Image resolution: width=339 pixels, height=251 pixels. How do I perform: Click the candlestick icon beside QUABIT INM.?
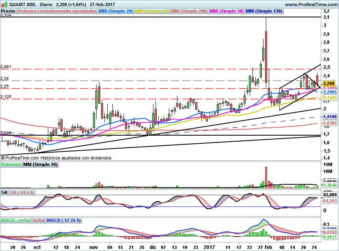click(4, 4)
